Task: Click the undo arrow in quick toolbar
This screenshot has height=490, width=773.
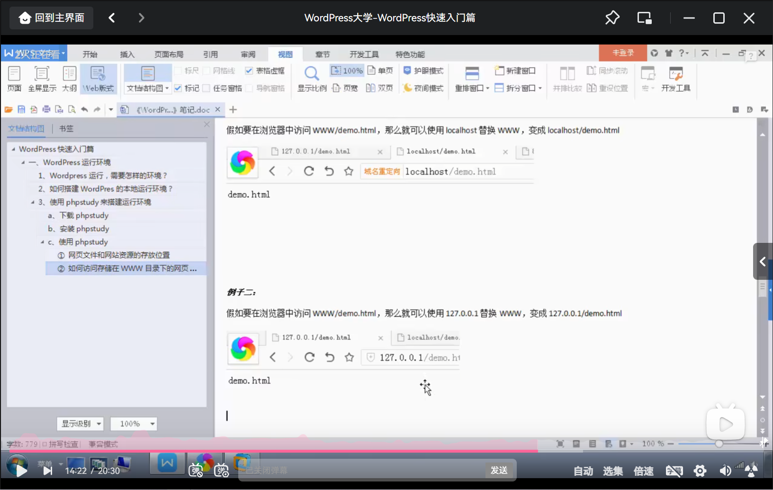Action: pyautogui.click(x=84, y=109)
